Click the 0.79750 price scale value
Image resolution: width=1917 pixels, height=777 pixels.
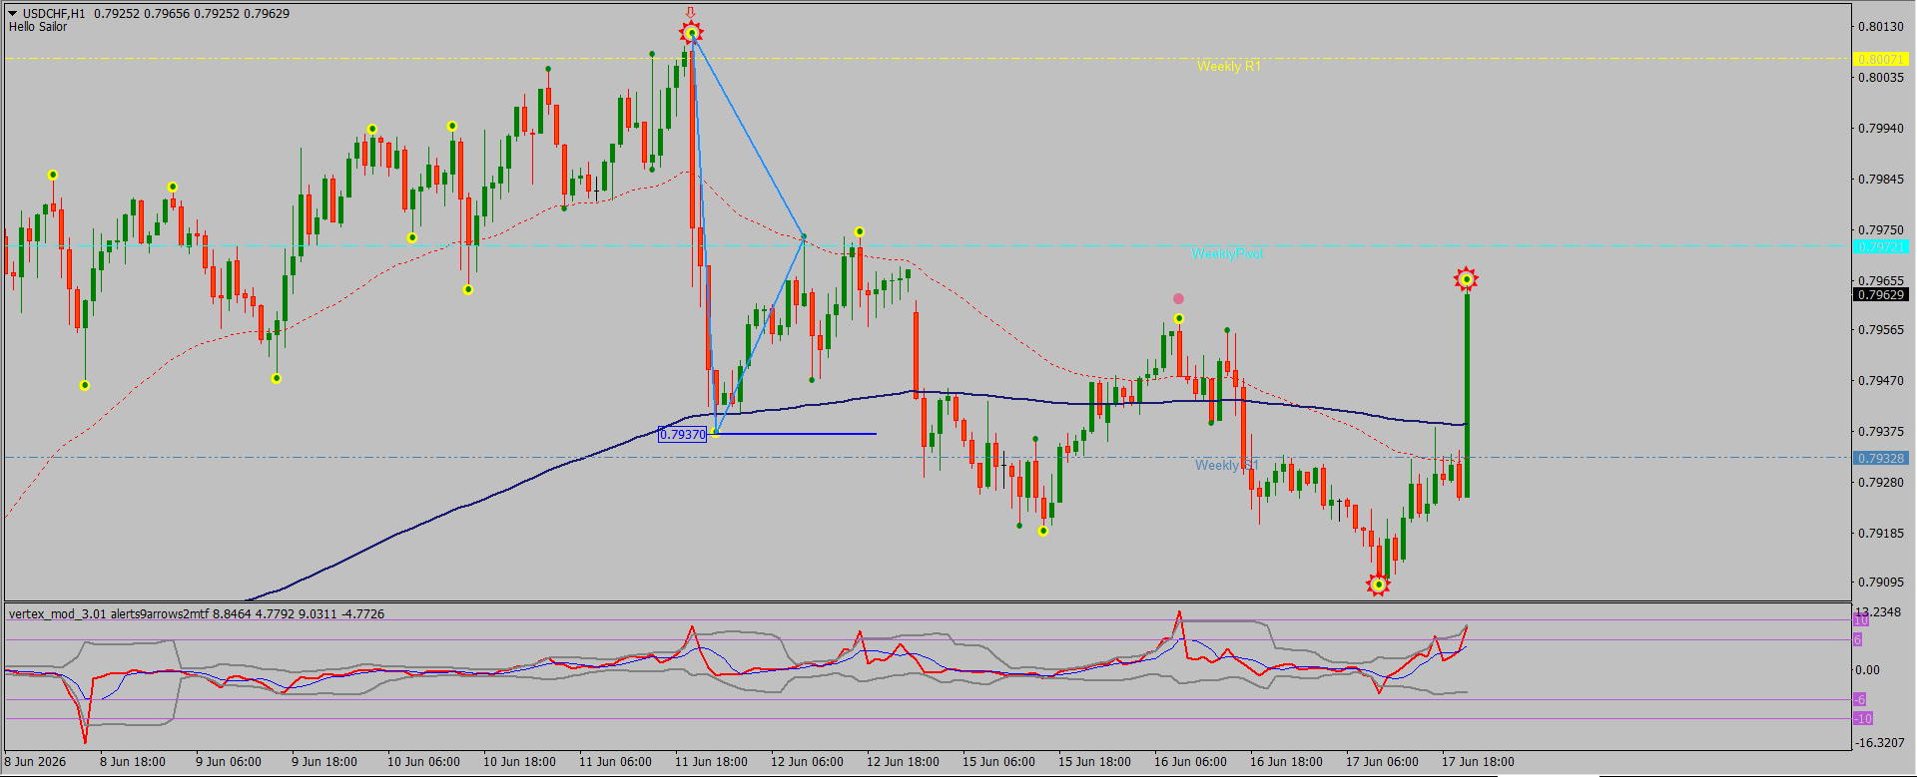click(x=1880, y=229)
